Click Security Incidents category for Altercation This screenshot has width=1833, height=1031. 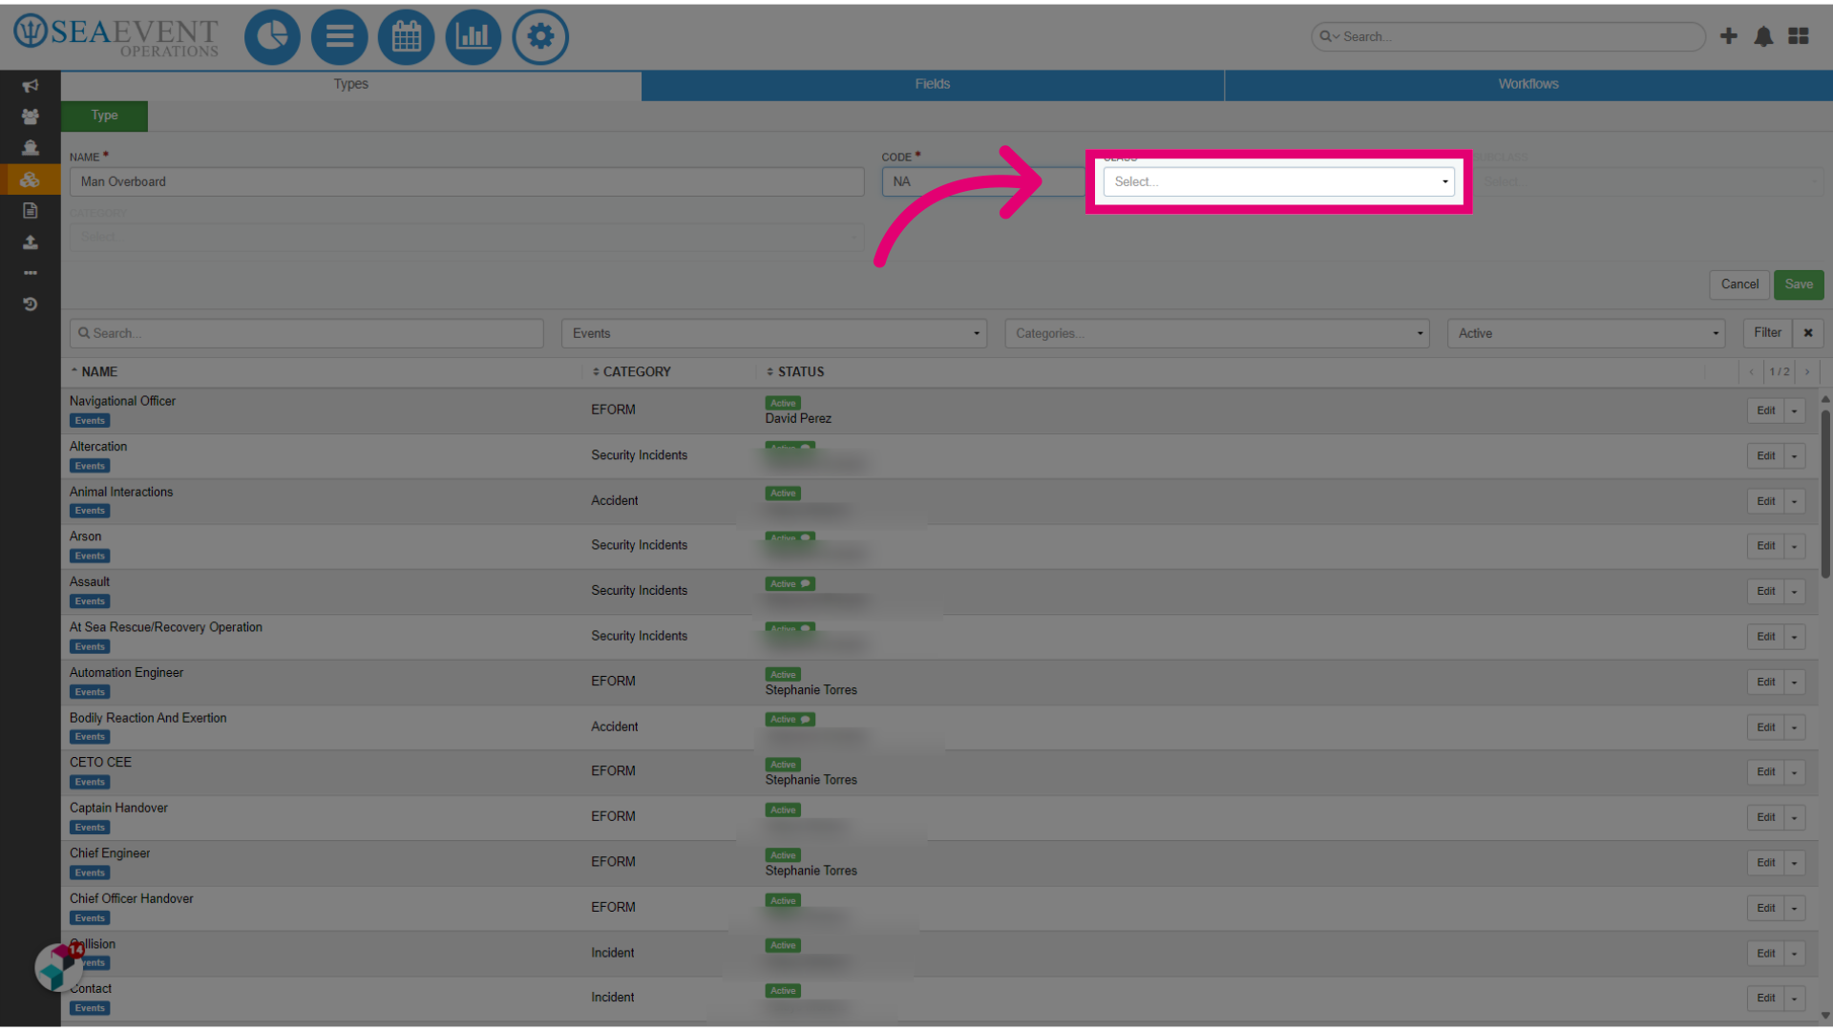pos(639,455)
